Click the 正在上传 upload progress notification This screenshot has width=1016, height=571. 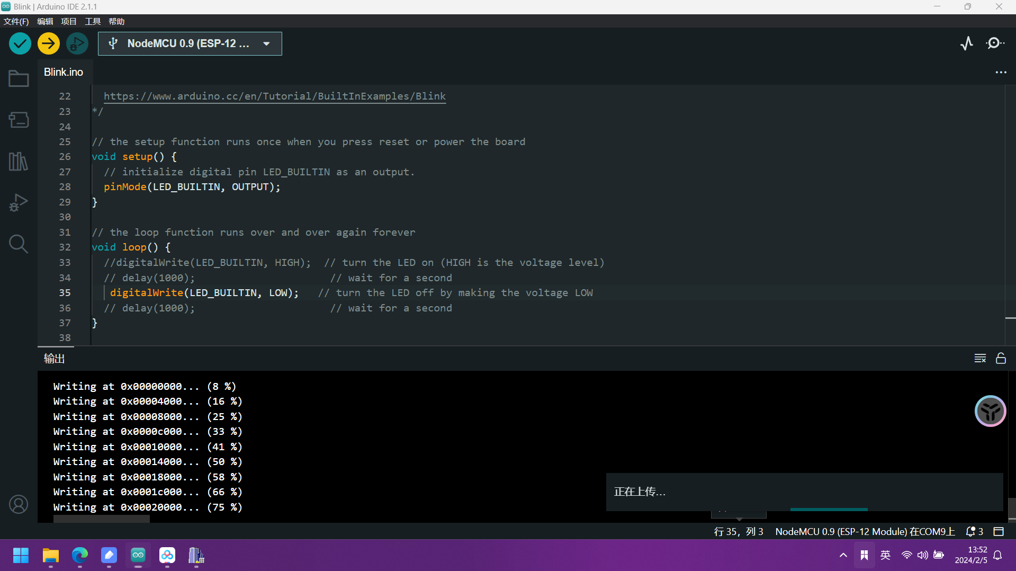[x=804, y=492]
